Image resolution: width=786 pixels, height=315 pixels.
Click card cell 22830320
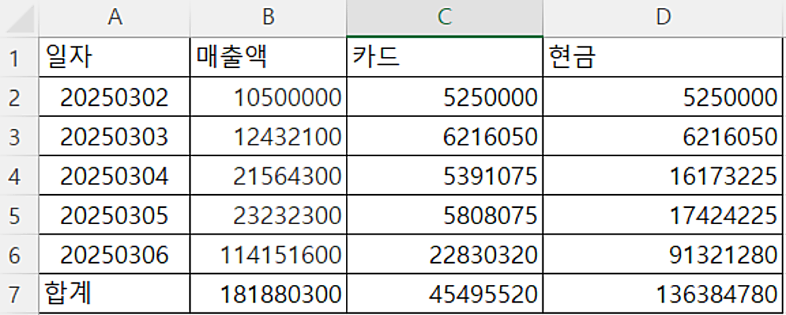coord(445,254)
